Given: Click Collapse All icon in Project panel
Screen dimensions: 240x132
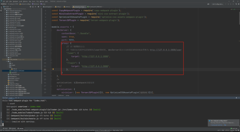Looking at the screenshot, I should [35, 7].
